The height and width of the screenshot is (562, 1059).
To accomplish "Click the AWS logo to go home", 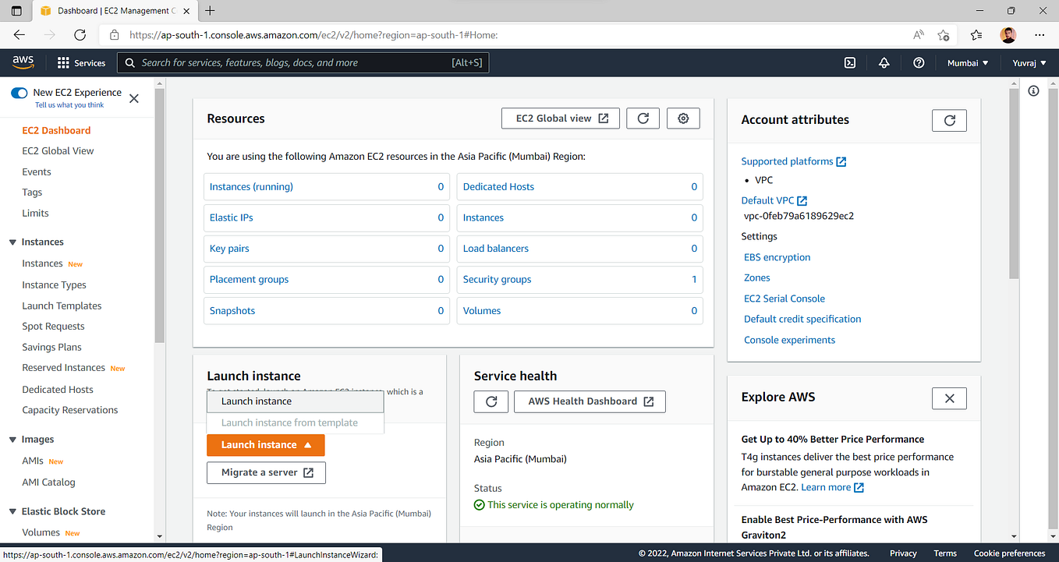I will (x=23, y=62).
